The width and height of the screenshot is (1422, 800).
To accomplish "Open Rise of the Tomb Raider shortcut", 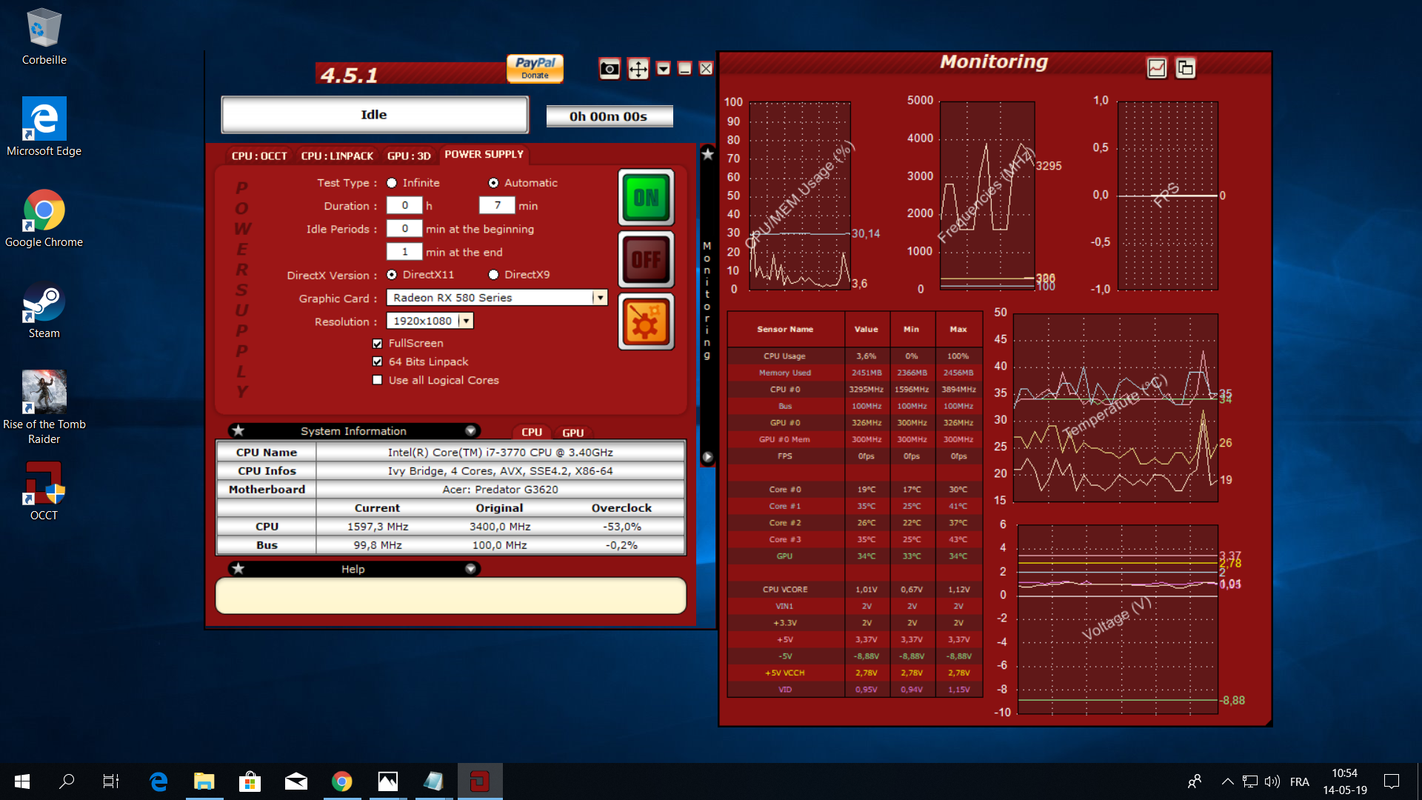I will (x=44, y=407).
